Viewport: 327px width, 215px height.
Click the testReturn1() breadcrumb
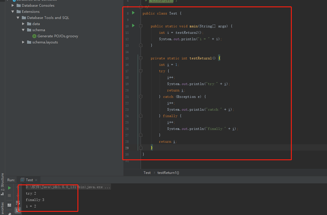click(x=168, y=173)
